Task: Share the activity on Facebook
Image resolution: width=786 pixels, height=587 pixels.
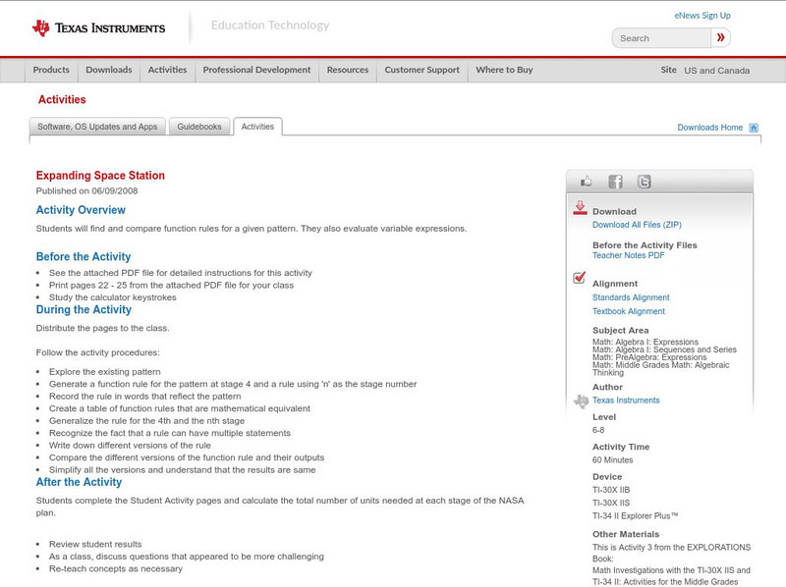Action: tap(615, 182)
